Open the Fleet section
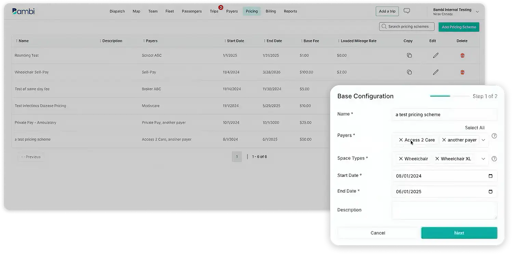Viewport: 513px width, 255px height. [170, 11]
